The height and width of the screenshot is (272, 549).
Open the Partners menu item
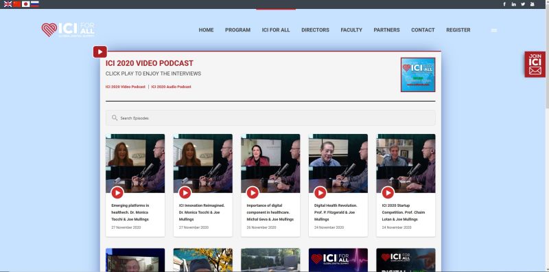tap(386, 30)
